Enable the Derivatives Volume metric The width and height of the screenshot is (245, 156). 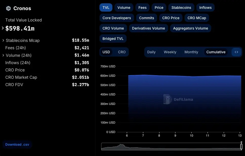[148, 28]
